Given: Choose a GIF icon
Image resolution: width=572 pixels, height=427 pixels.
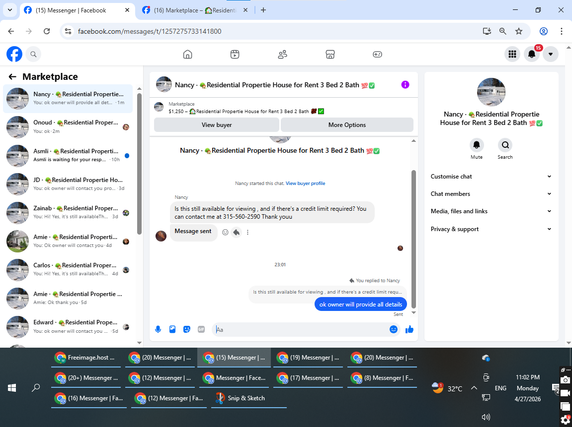Looking at the screenshot, I should (201, 329).
